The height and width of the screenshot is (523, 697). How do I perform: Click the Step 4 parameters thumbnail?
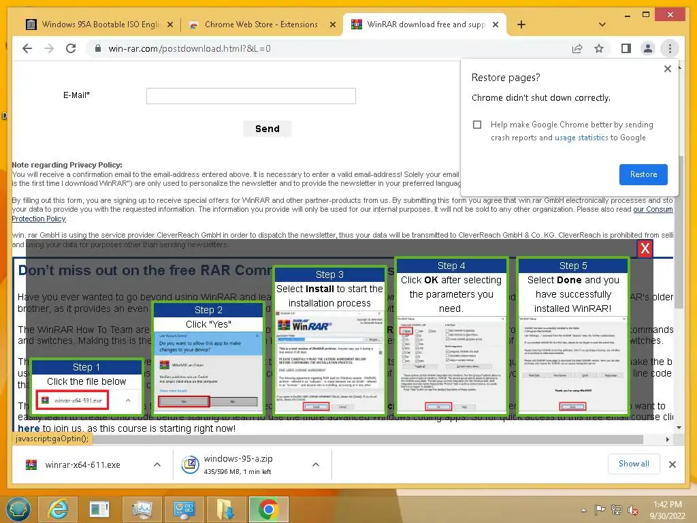tap(451, 335)
